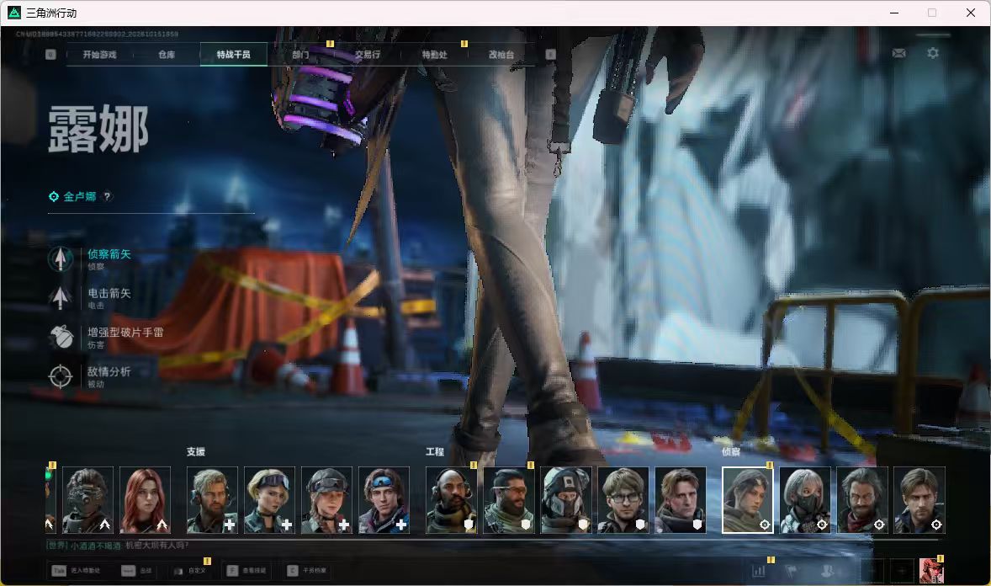991x586 pixels.
Task: Switch to the 特勤处 tab
Action: pyautogui.click(x=435, y=55)
